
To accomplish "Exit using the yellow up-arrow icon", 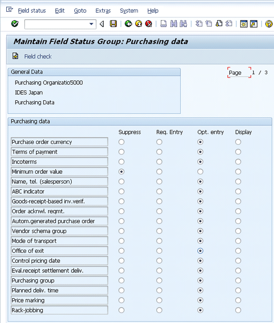I will point(138,24).
